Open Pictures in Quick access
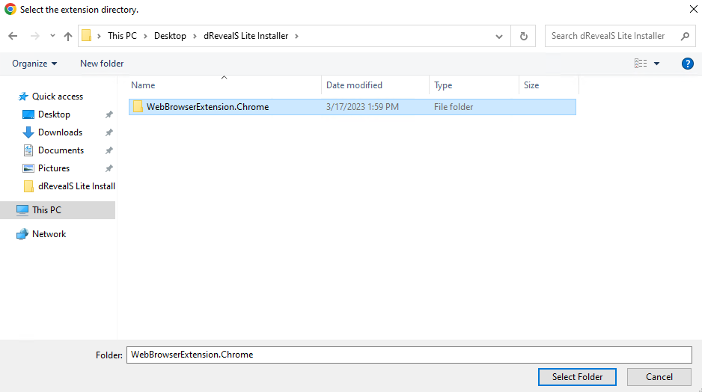The height and width of the screenshot is (392, 702). pos(54,168)
